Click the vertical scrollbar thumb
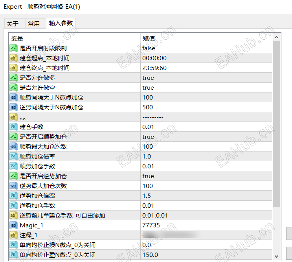 (x=277, y=124)
